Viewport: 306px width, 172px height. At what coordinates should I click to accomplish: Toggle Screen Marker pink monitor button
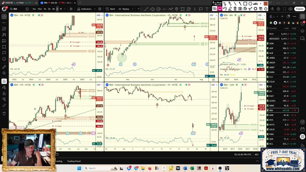pyautogui.click(x=220, y=9)
